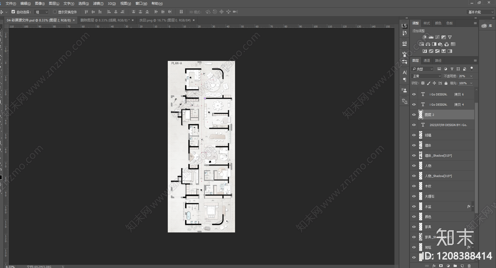496x268 pixels.
Task: Add a Color Balance adjustment
Action: [x=428, y=44]
